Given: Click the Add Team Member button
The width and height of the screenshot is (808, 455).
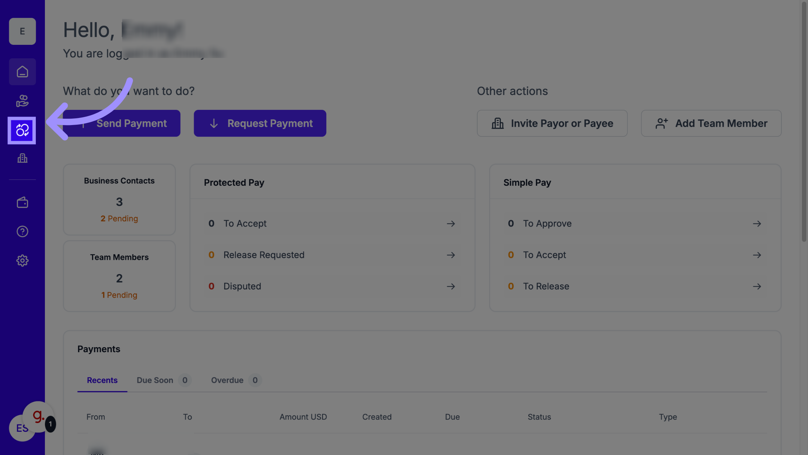Looking at the screenshot, I should (711, 123).
